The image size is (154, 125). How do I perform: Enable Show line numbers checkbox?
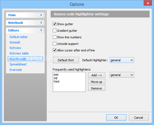click(x=54, y=37)
